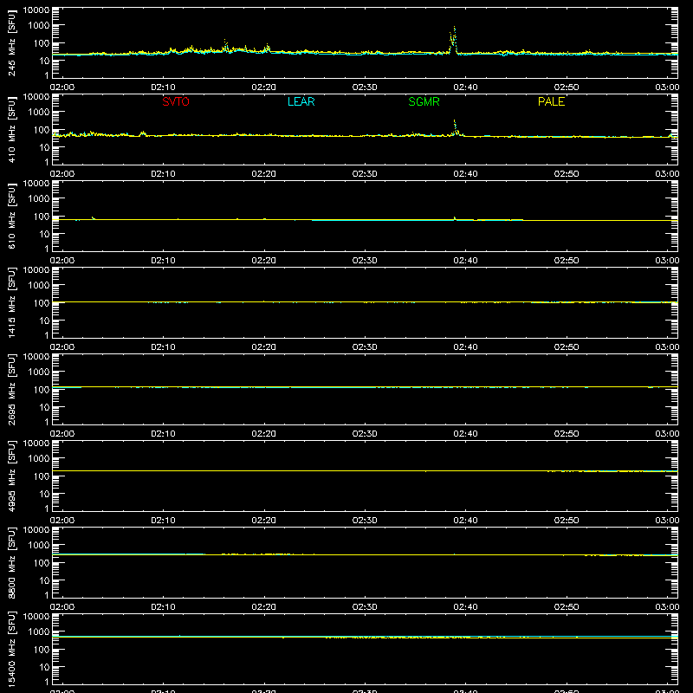Image resolution: width=693 pixels, height=693 pixels.
Task: Click the 610 MHz [SFU] axis title
Action: (x=12, y=216)
